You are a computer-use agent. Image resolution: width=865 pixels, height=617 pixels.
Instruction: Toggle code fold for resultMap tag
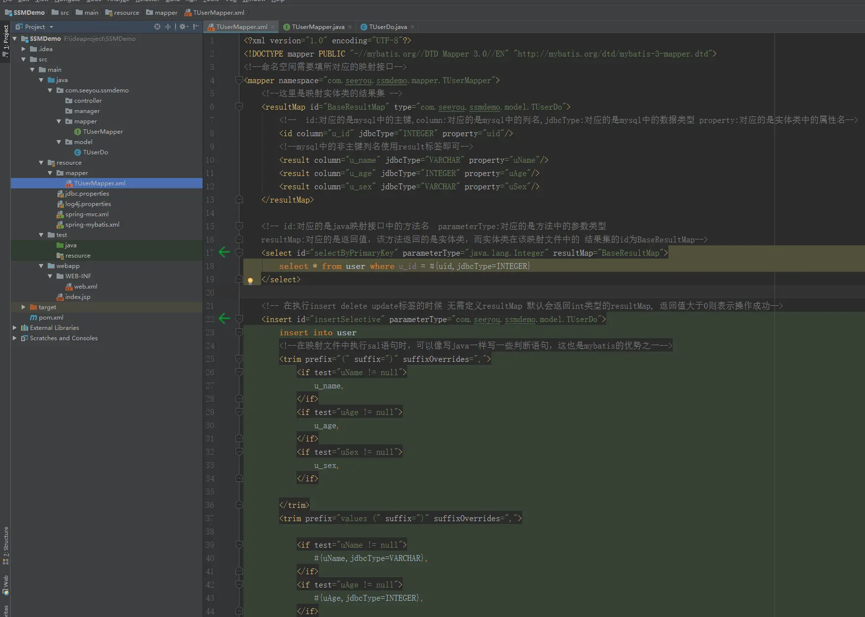(x=239, y=107)
